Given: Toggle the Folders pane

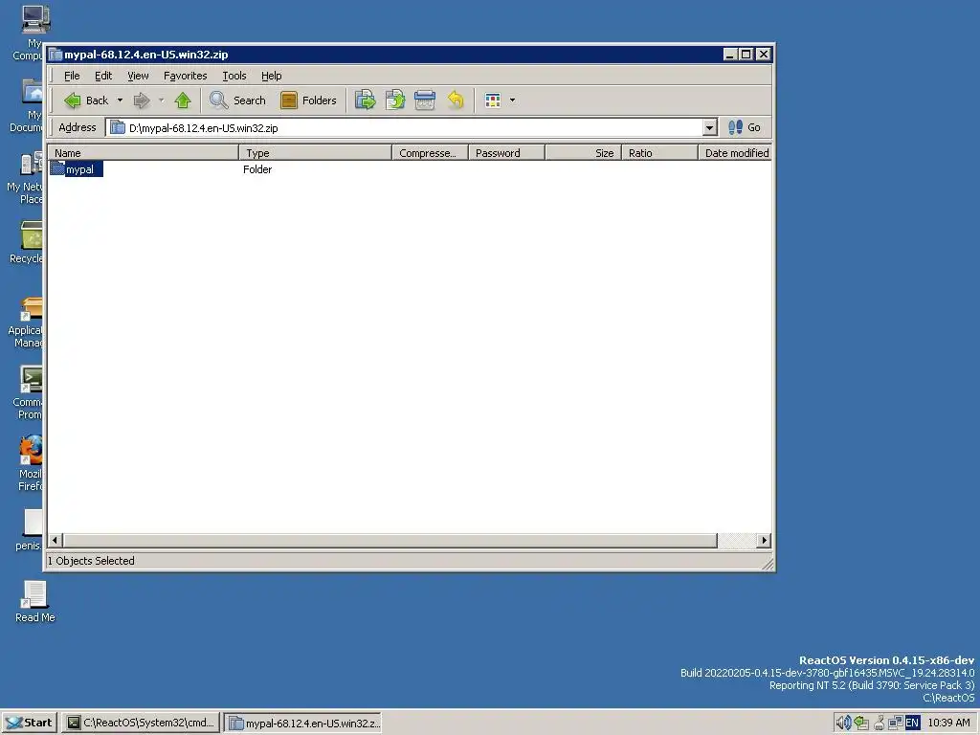Looking at the screenshot, I should (x=309, y=100).
